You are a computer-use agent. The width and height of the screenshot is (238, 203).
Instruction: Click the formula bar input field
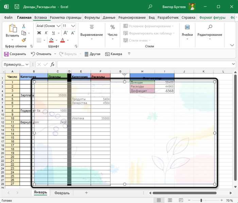(144, 64)
